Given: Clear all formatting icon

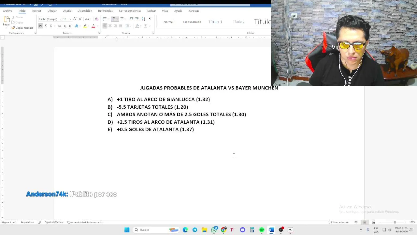Looking at the screenshot, I should click(x=96, y=19).
